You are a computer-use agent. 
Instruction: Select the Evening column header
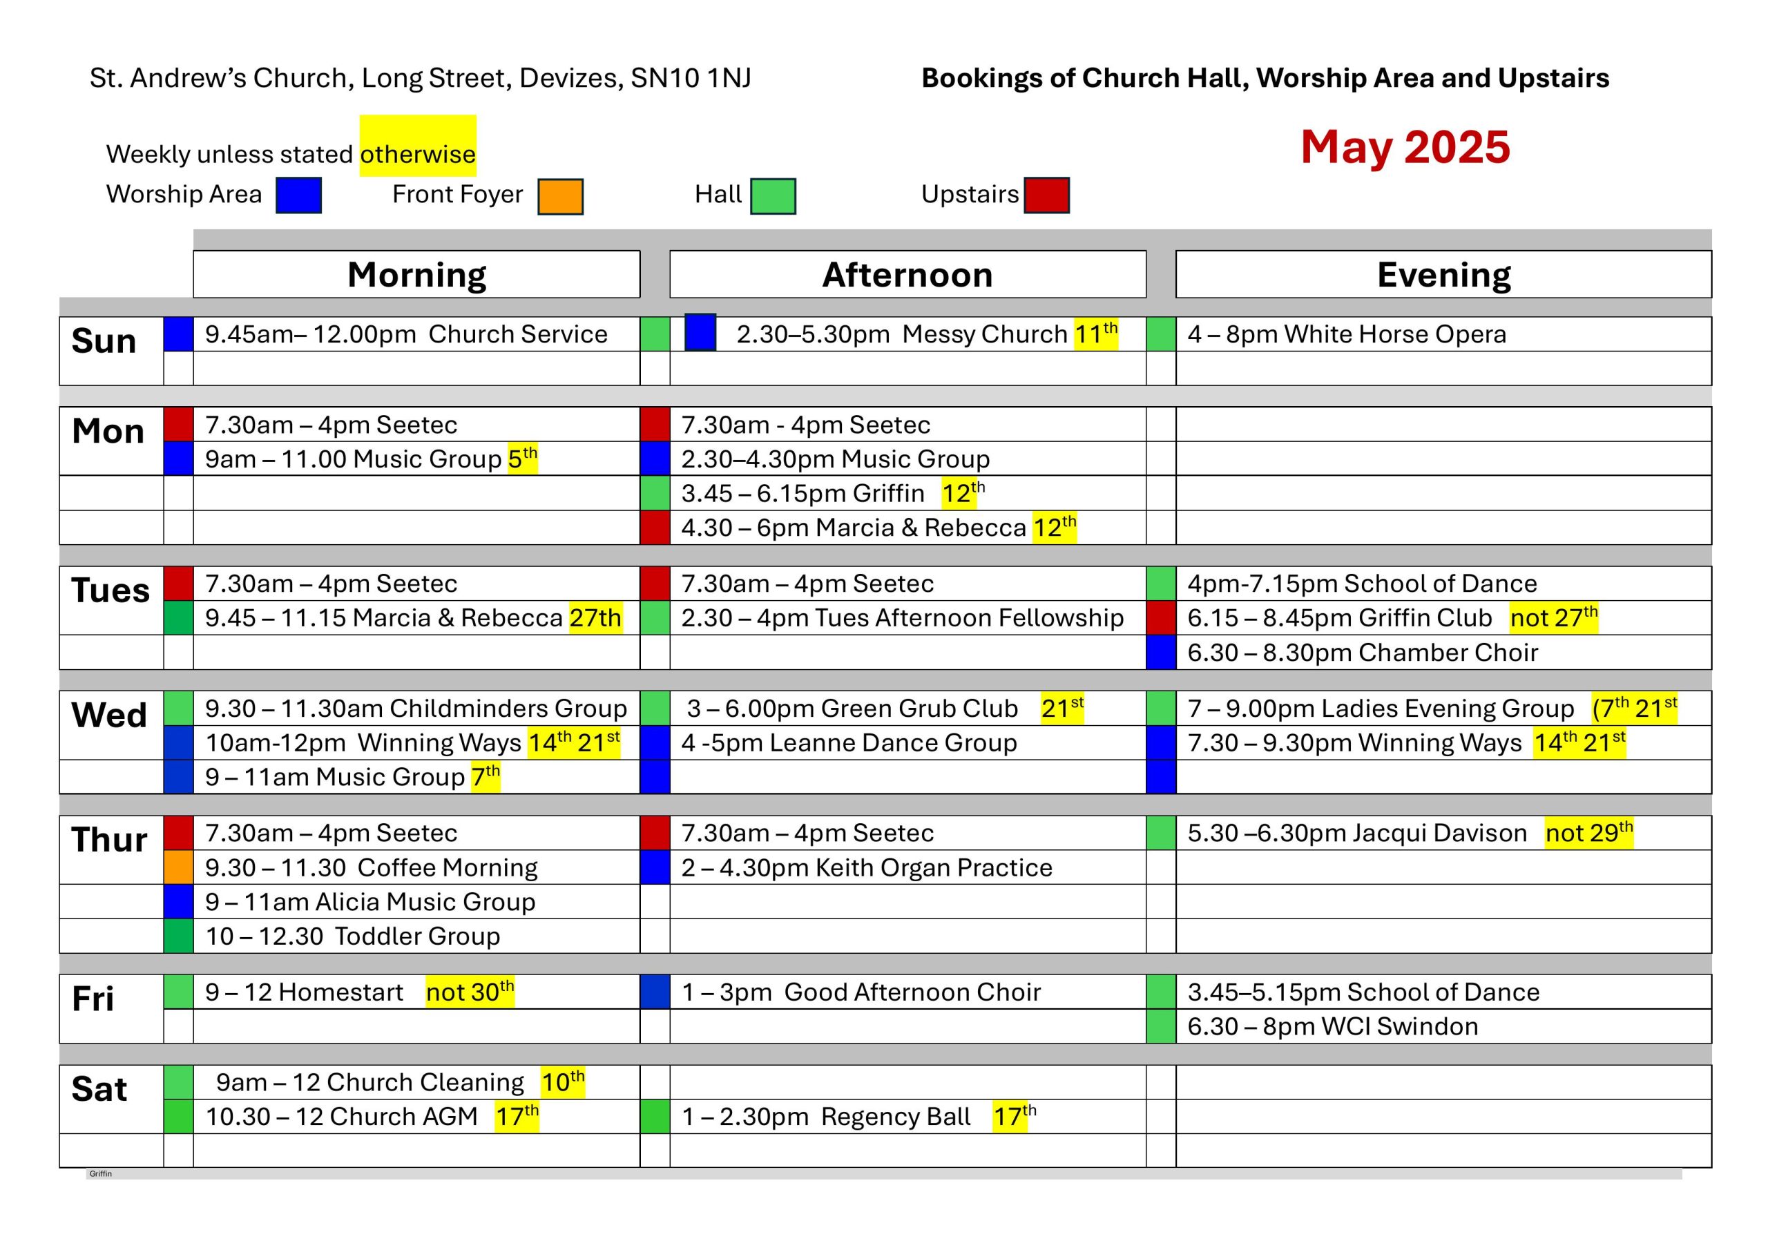pos(1444,274)
